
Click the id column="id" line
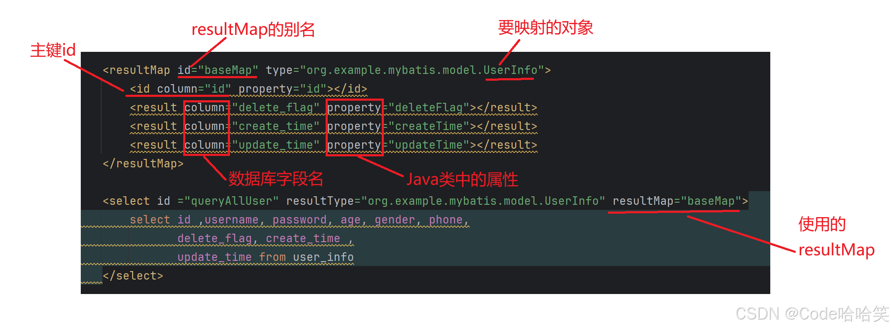248,89
